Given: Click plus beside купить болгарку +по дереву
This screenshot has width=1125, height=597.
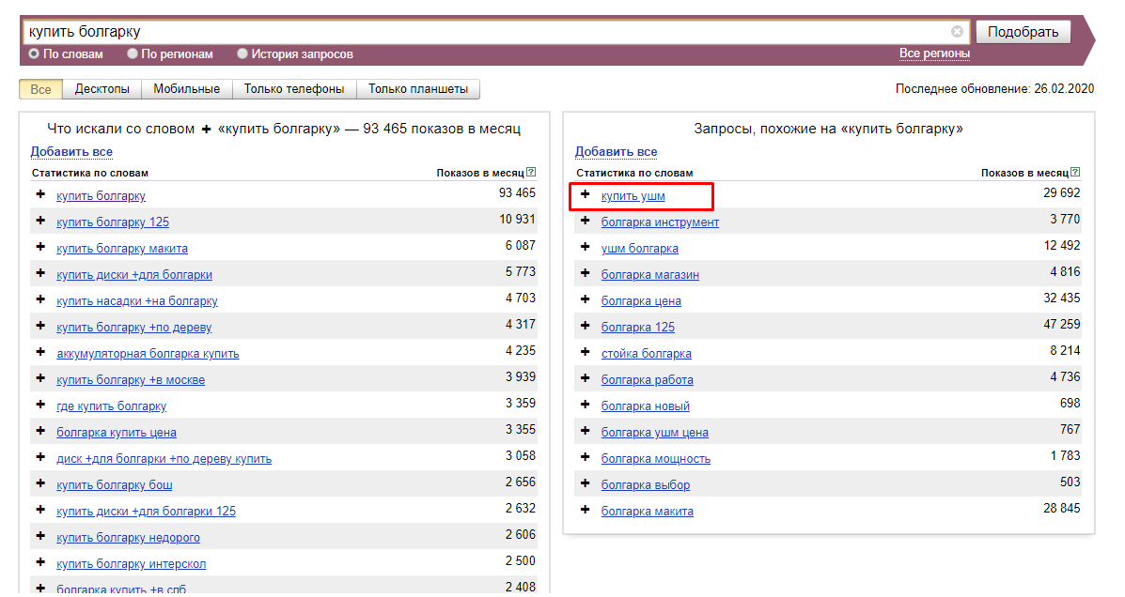Looking at the screenshot, I should tap(41, 326).
